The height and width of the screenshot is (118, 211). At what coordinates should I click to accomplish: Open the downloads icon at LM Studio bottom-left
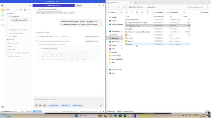[3, 107]
